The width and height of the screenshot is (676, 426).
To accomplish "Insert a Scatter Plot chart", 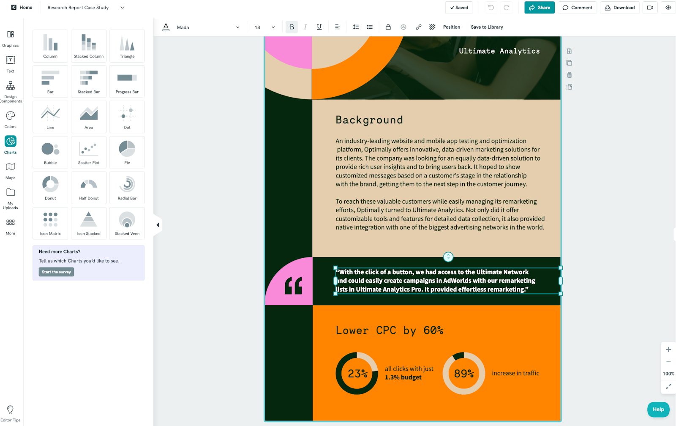I will [x=89, y=152].
